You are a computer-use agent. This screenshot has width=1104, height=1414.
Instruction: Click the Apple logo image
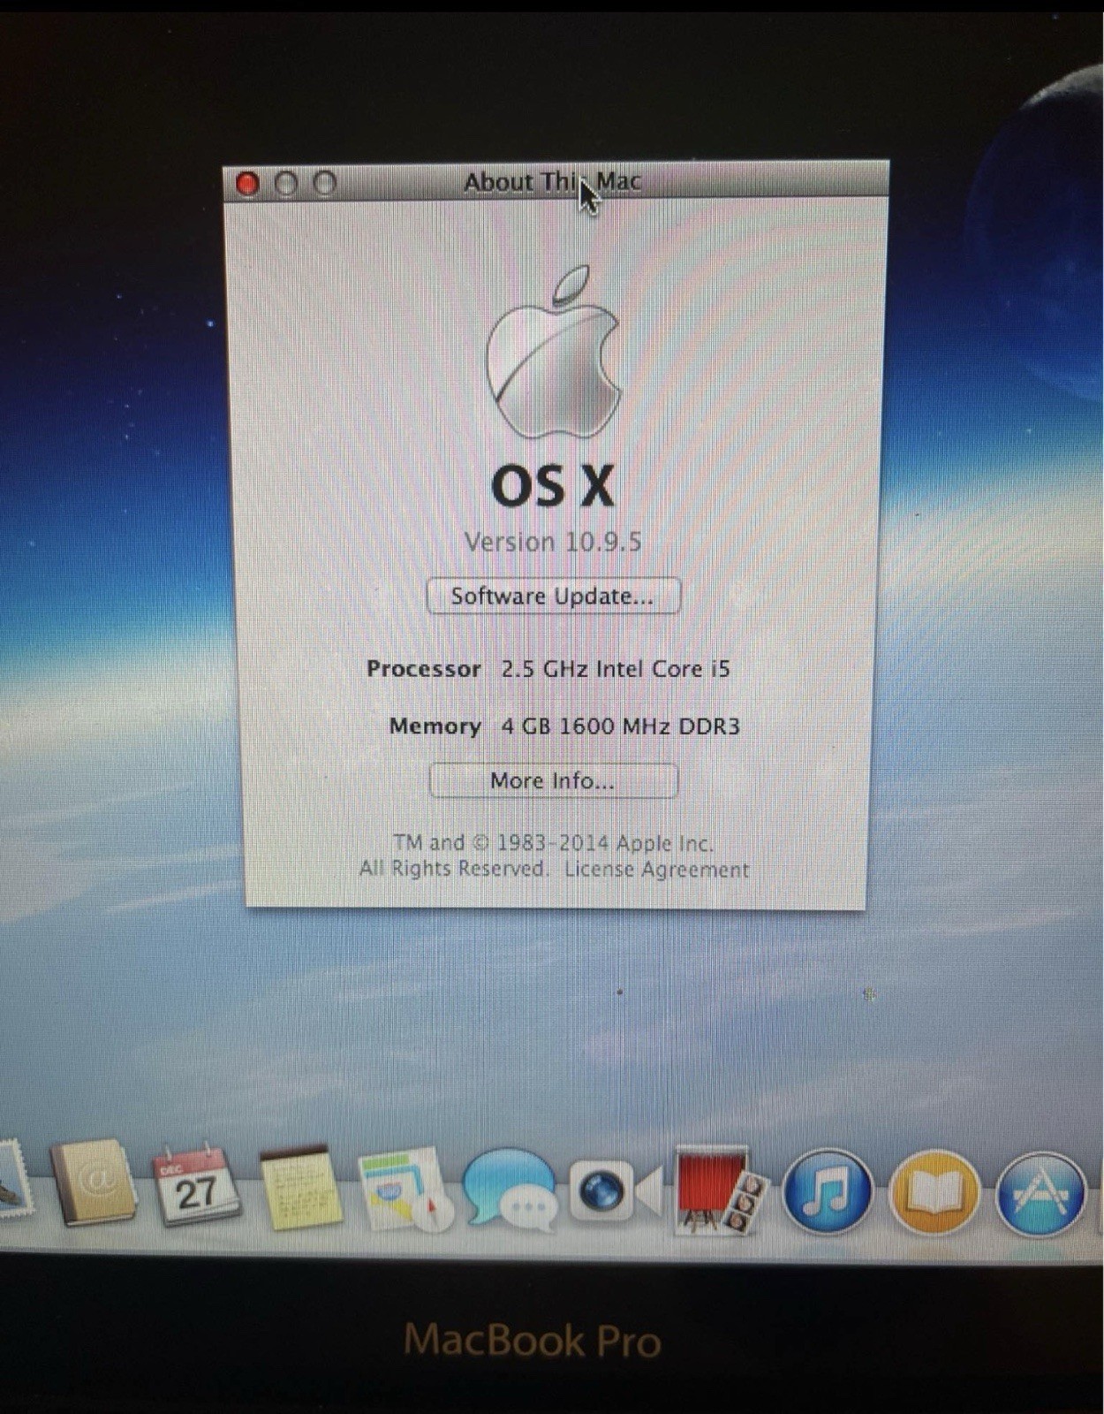click(x=553, y=353)
